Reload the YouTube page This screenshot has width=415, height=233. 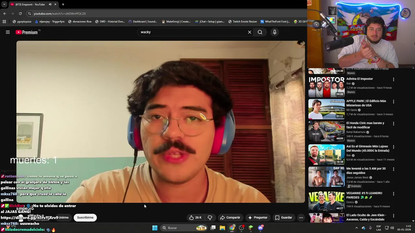[20, 14]
